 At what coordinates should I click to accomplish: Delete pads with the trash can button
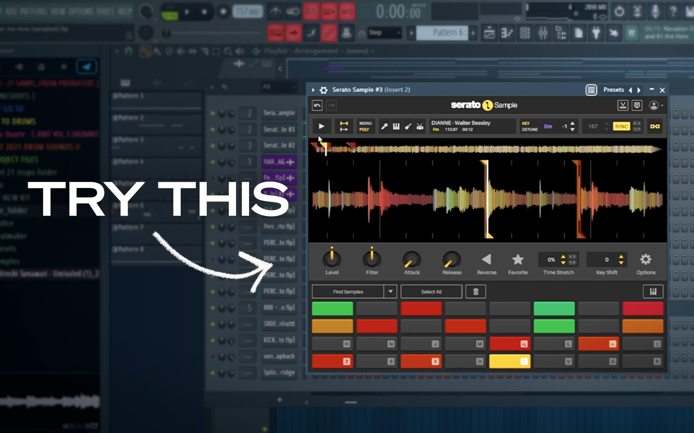(x=476, y=292)
